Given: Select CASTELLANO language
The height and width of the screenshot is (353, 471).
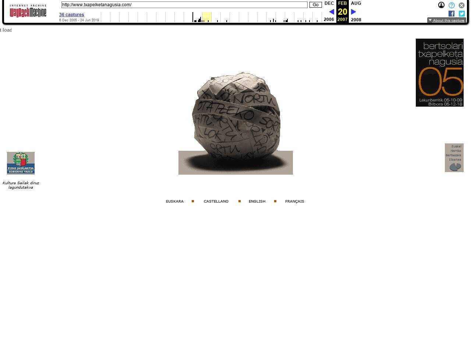Looking at the screenshot, I should (216, 202).
